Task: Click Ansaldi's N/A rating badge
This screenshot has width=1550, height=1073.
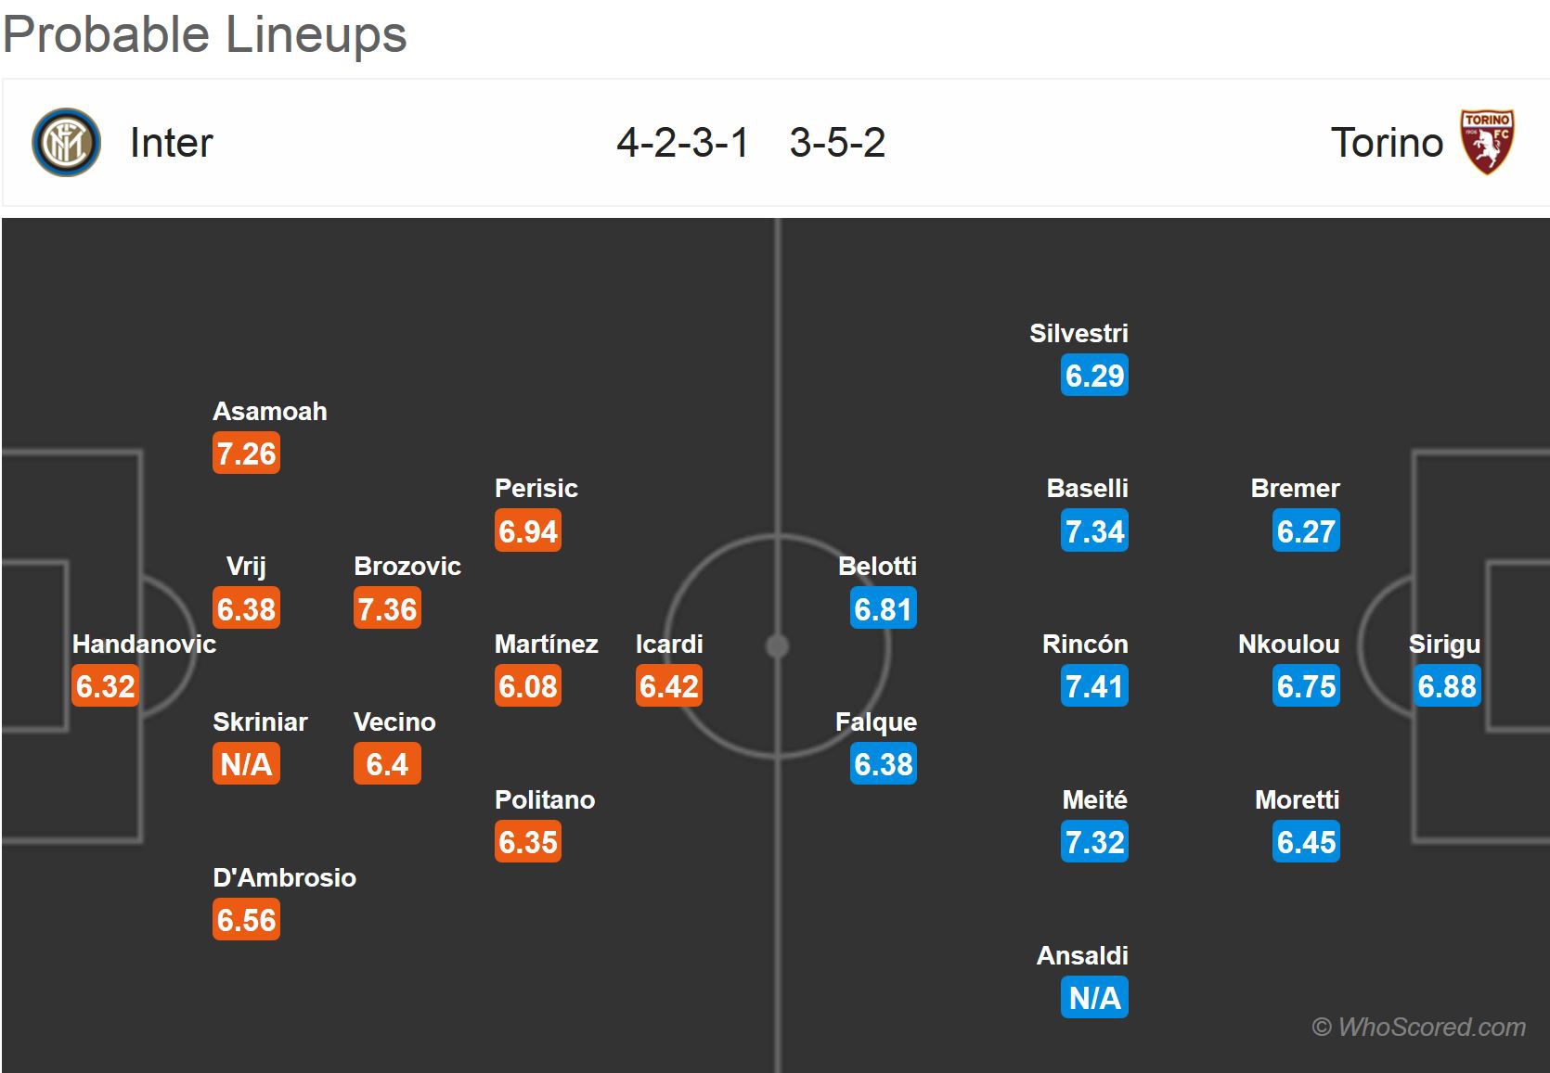Action: [1094, 998]
